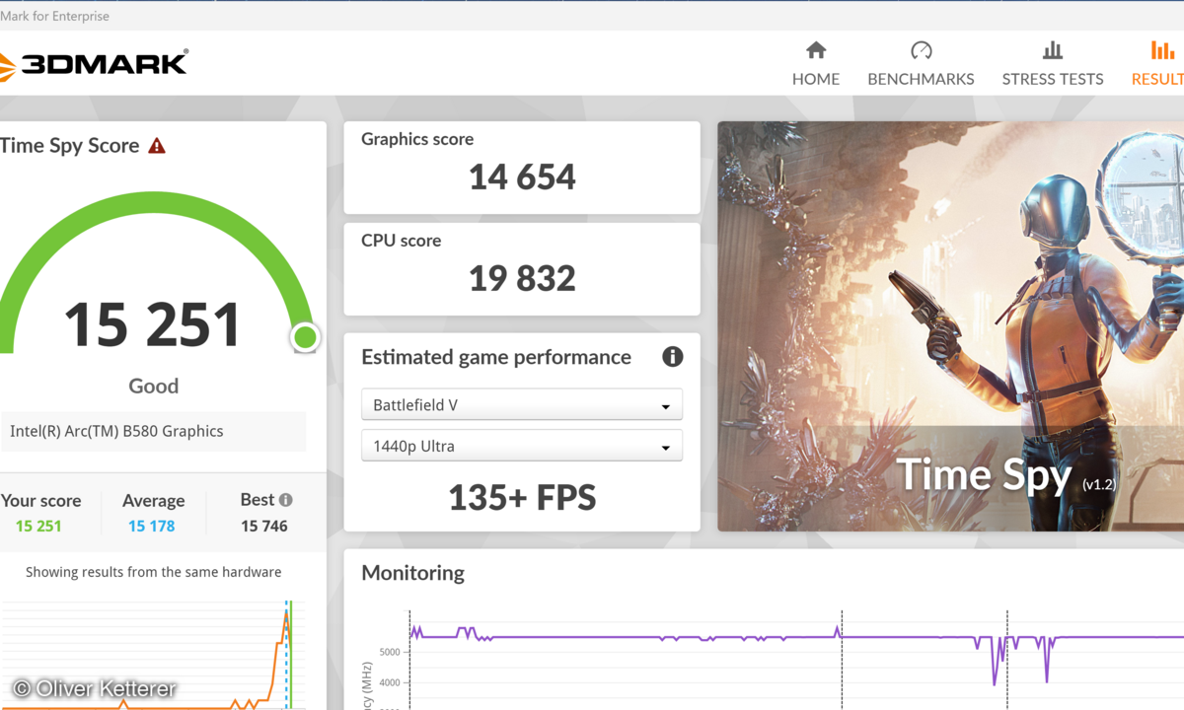This screenshot has width=1184, height=710.
Task: Open the Results orange chart icon
Action: click(x=1162, y=50)
